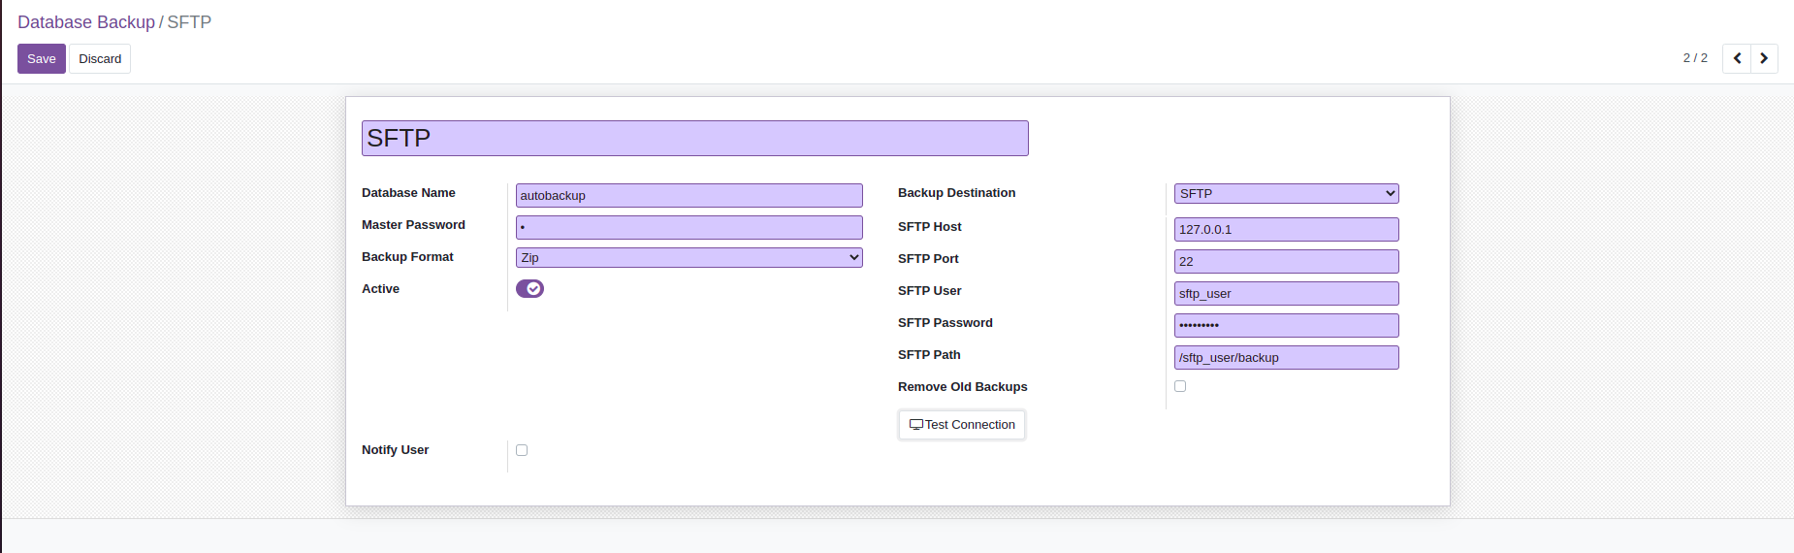Toggle the Active switch off

(529, 289)
